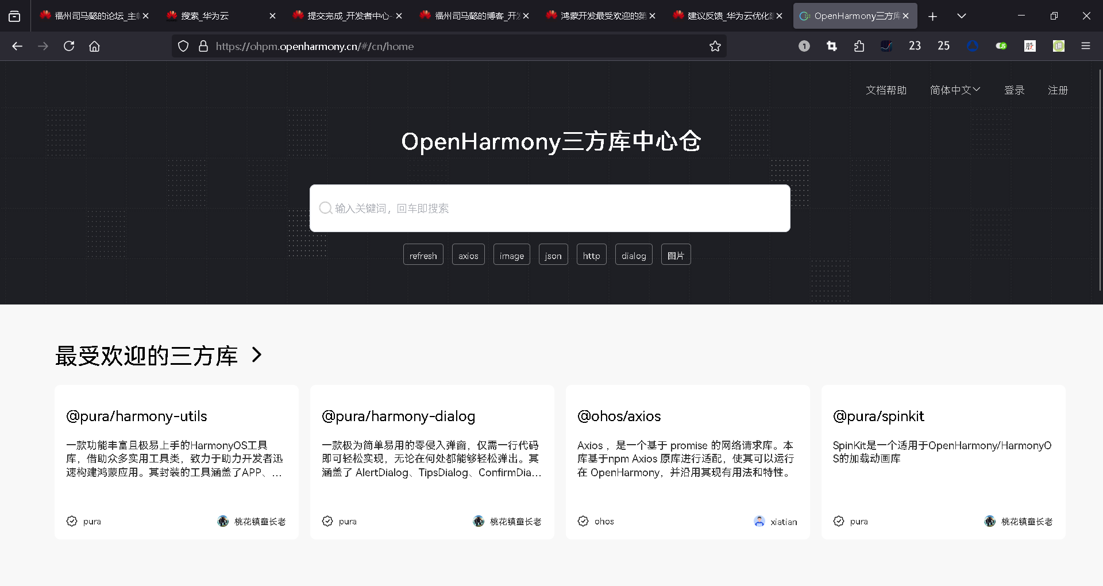1103x586 pixels.
Task: Select the axios keyword tag
Action: coord(468,255)
